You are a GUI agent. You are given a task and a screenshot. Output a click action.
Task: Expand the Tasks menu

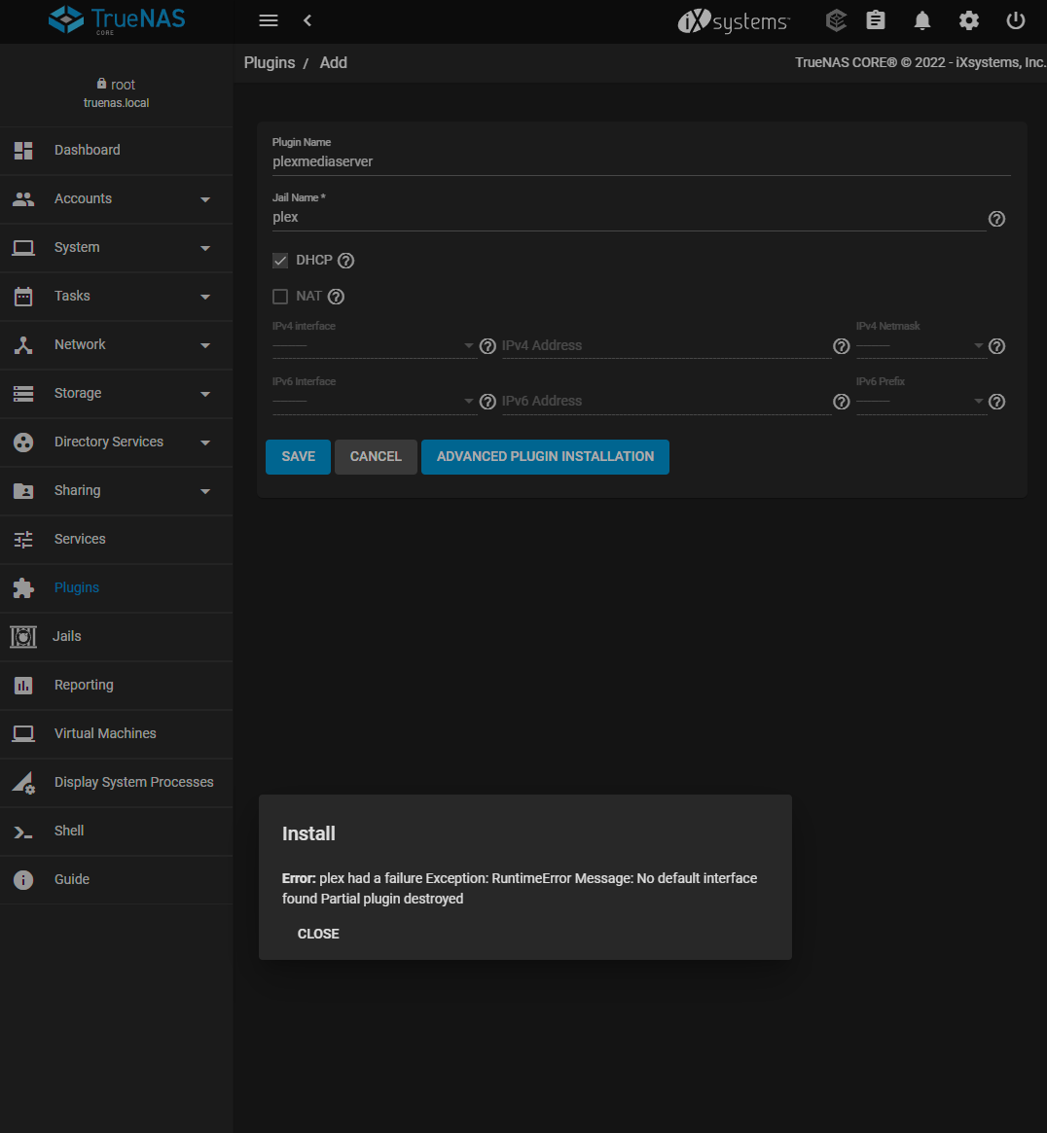(x=116, y=297)
